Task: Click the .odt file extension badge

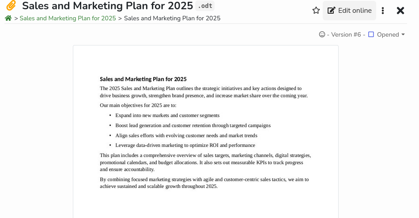Action: click(x=205, y=6)
